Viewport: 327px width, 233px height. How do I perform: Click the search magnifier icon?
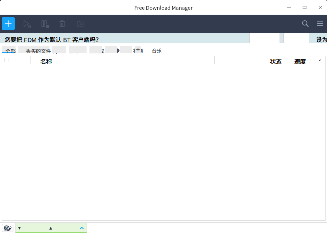click(x=305, y=24)
